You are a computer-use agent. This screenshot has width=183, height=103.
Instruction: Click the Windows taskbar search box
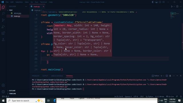click(26, 100)
